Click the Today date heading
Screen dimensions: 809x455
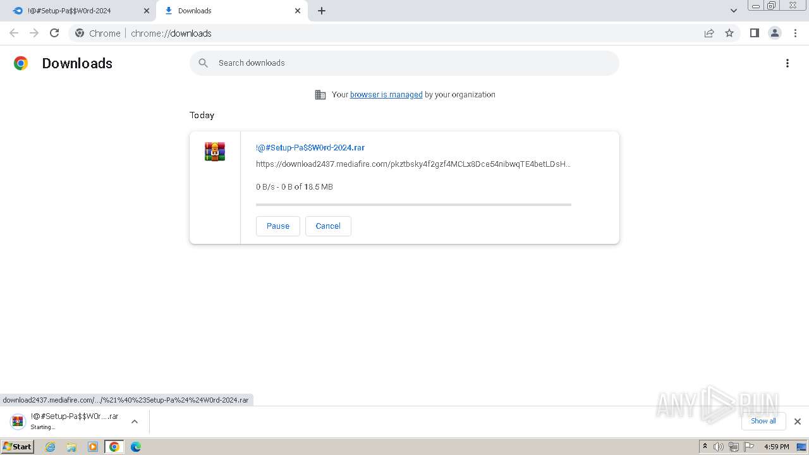[x=202, y=115]
